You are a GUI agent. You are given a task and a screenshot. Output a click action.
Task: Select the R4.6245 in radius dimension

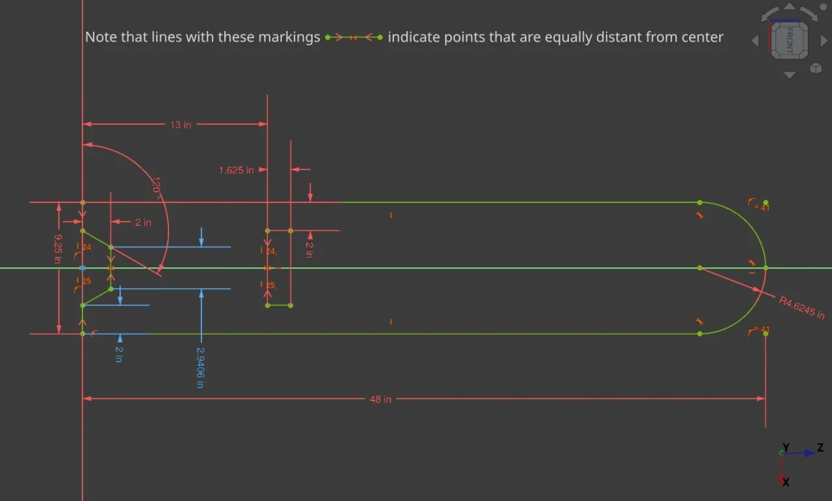(801, 307)
